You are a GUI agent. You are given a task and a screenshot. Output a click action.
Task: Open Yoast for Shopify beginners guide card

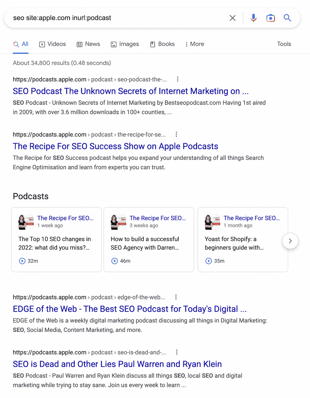click(243, 239)
